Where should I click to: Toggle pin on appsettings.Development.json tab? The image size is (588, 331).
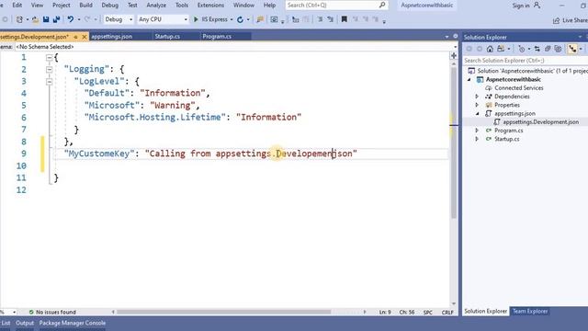[75, 37]
